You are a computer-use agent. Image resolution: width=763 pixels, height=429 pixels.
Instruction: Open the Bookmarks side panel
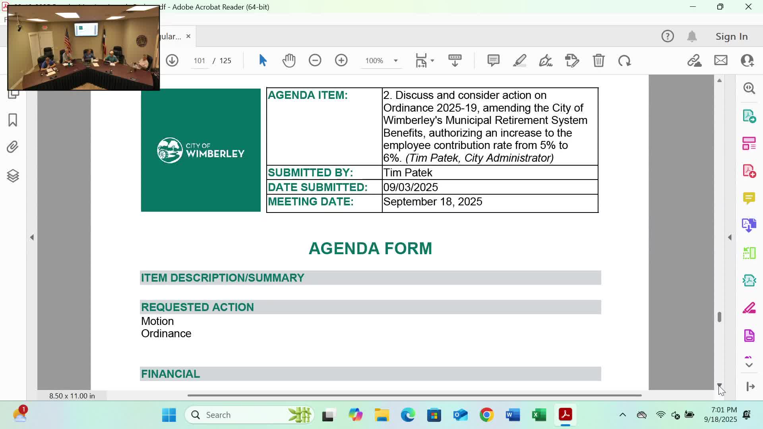click(13, 120)
